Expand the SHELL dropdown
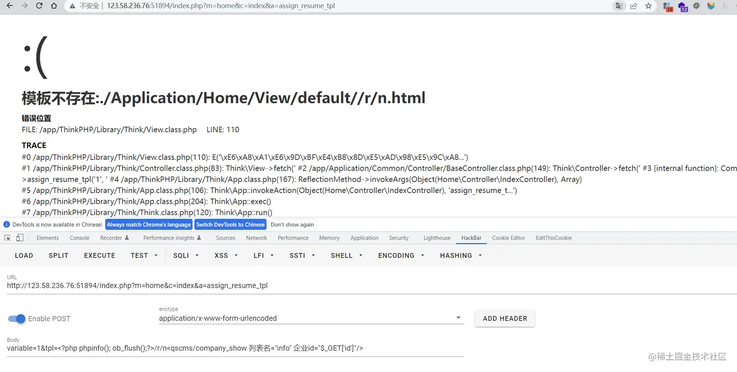 click(347, 255)
